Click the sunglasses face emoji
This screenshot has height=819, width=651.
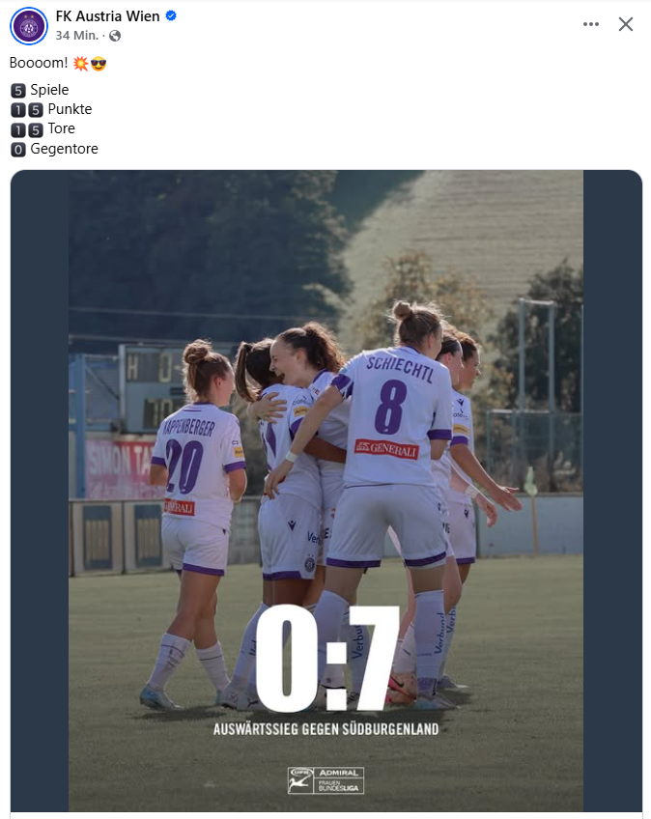point(99,64)
